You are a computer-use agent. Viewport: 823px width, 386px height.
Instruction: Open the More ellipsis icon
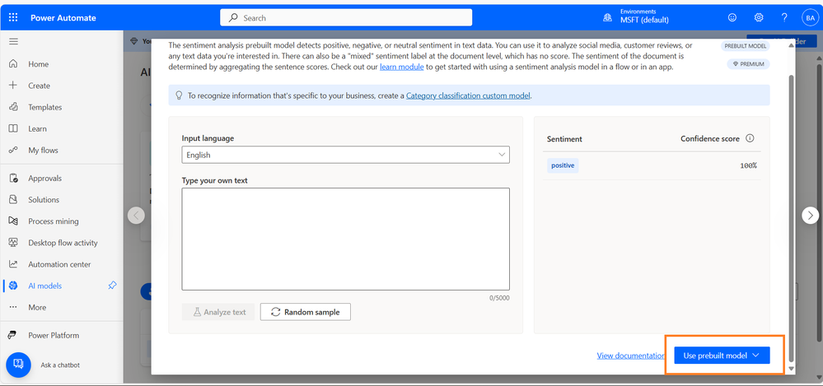(x=14, y=307)
